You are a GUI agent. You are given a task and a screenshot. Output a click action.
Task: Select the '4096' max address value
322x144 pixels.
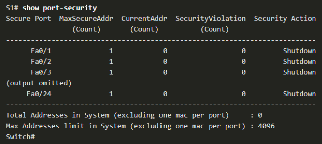(x=266, y=126)
